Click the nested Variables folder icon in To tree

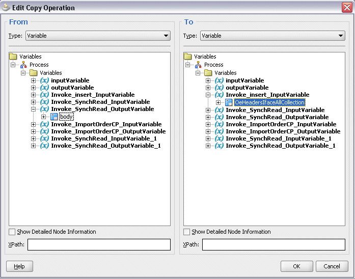pyautogui.click(x=208, y=73)
